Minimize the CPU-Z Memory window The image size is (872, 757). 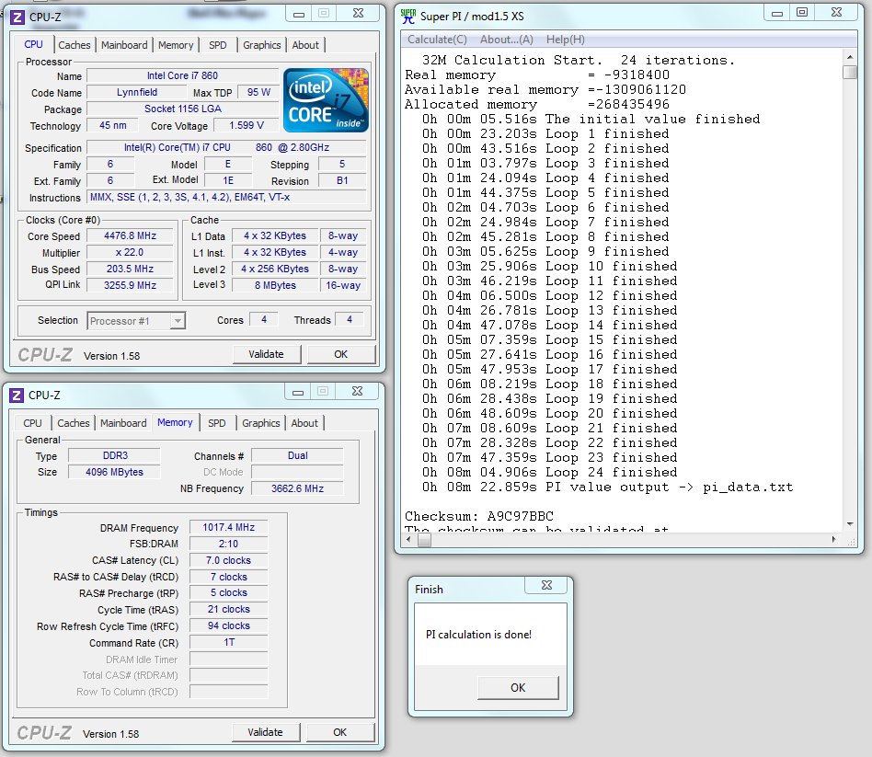tap(298, 392)
